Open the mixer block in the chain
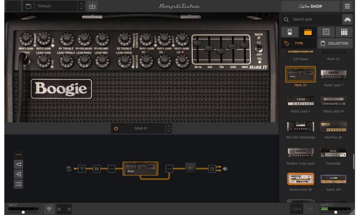The image size is (359, 215). (x=212, y=169)
